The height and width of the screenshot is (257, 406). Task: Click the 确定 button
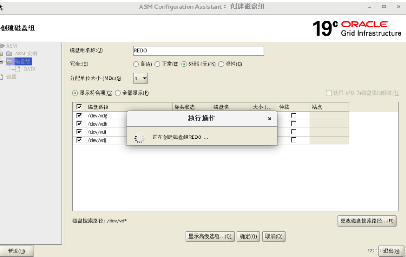(248, 237)
